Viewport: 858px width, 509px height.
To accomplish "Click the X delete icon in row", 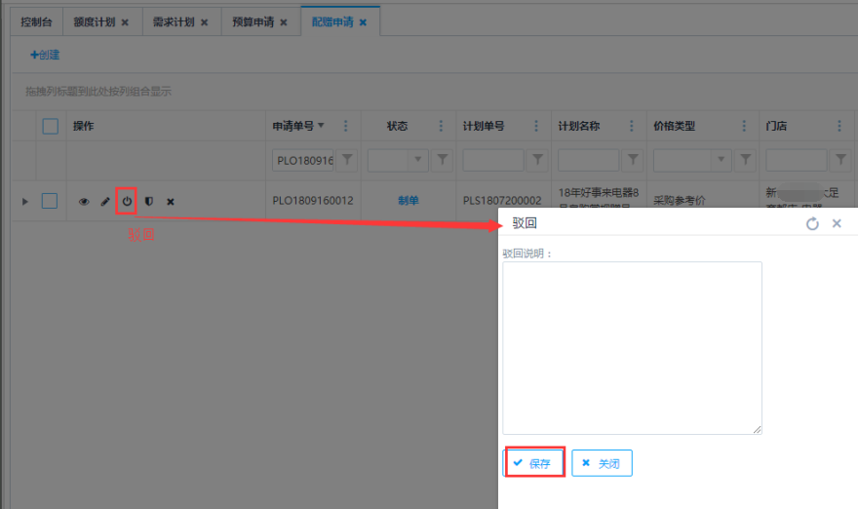I will (171, 202).
